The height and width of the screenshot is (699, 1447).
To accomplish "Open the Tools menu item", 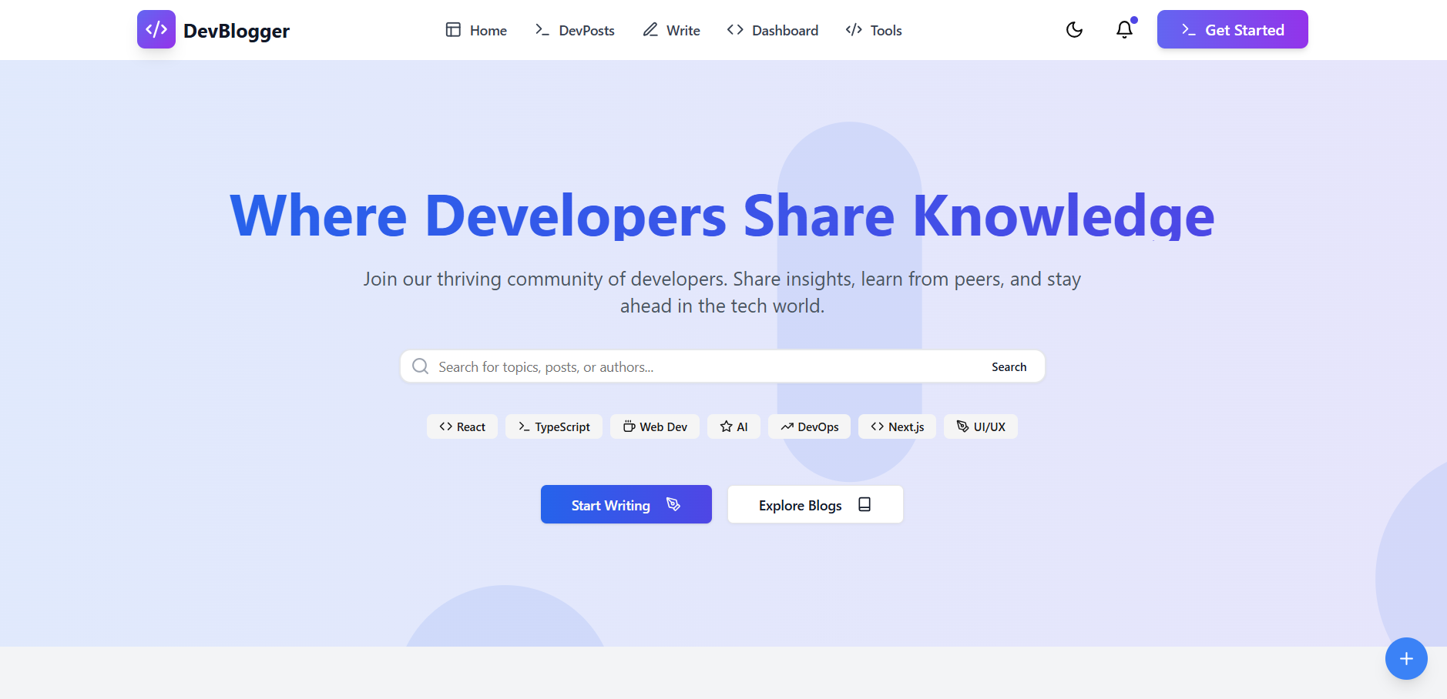I will pyautogui.click(x=874, y=30).
